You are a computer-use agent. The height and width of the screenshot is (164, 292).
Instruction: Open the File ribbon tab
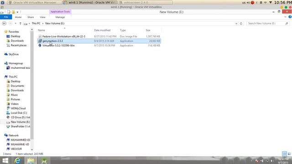pos(6,17)
